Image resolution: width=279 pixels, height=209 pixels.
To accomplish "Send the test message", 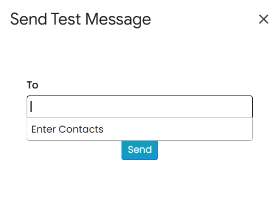I will (139, 150).
